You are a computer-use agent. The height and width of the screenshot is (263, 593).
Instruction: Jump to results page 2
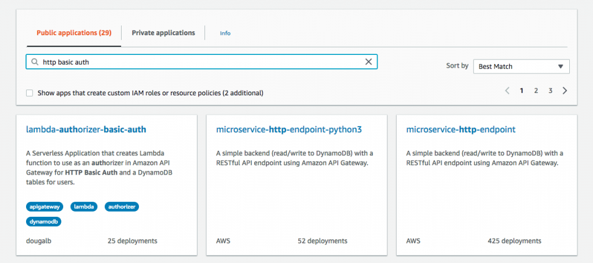(x=536, y=91)
